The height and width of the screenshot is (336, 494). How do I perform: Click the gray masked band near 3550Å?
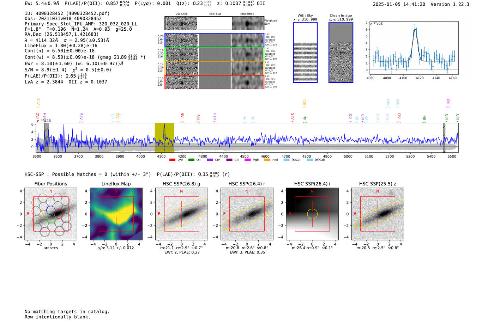[x=46, y=138]
